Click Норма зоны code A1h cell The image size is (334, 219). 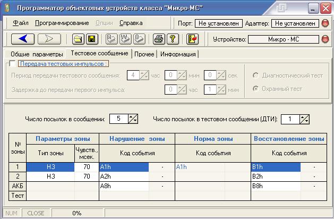(200, 167)
